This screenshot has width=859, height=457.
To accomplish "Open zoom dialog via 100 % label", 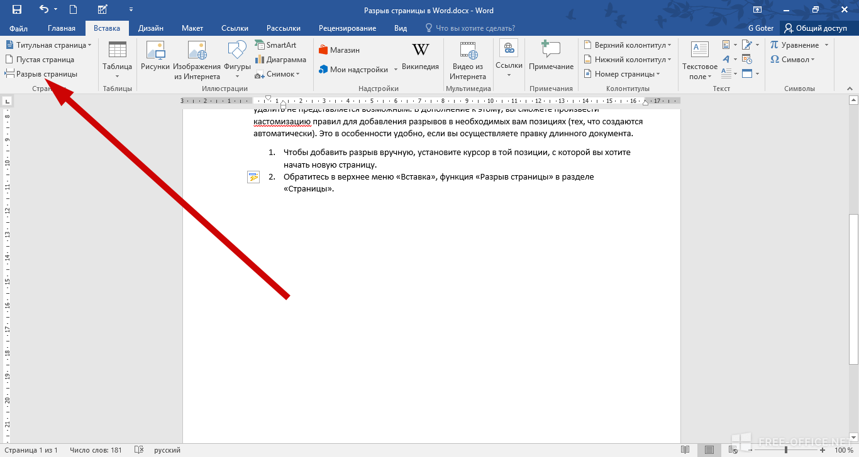I will (844, 450).
